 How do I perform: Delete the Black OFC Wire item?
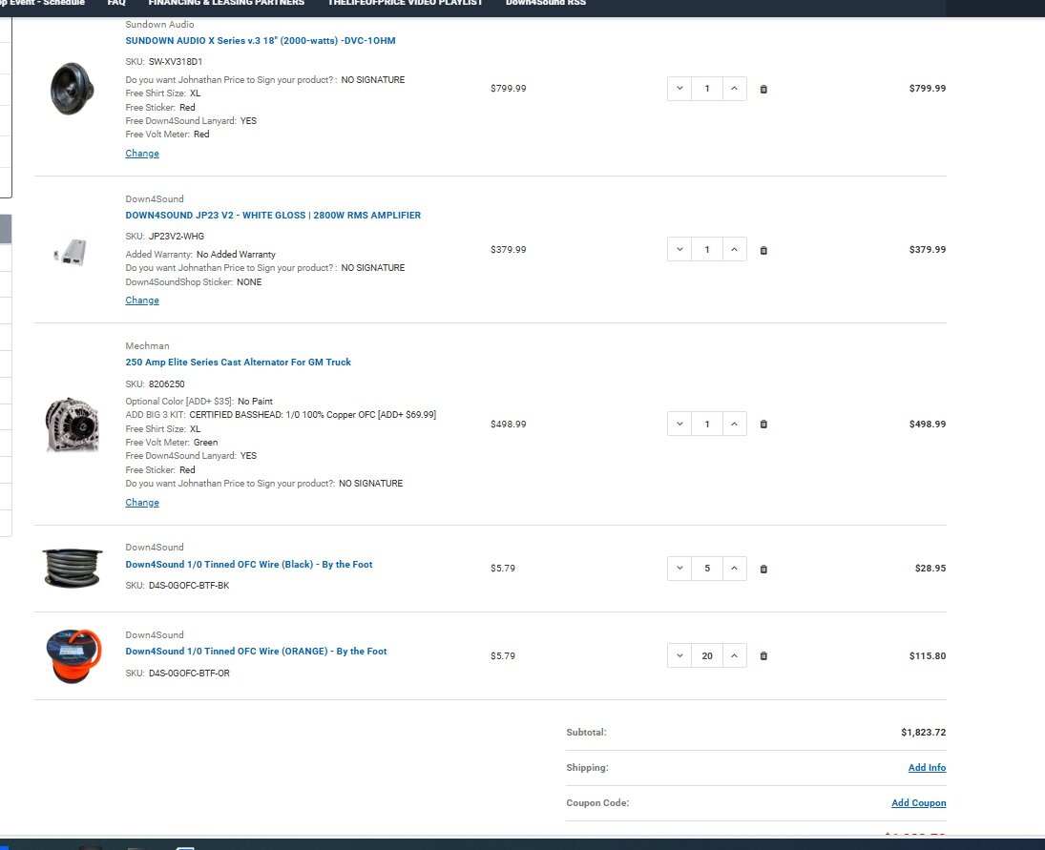pos(763,569)
